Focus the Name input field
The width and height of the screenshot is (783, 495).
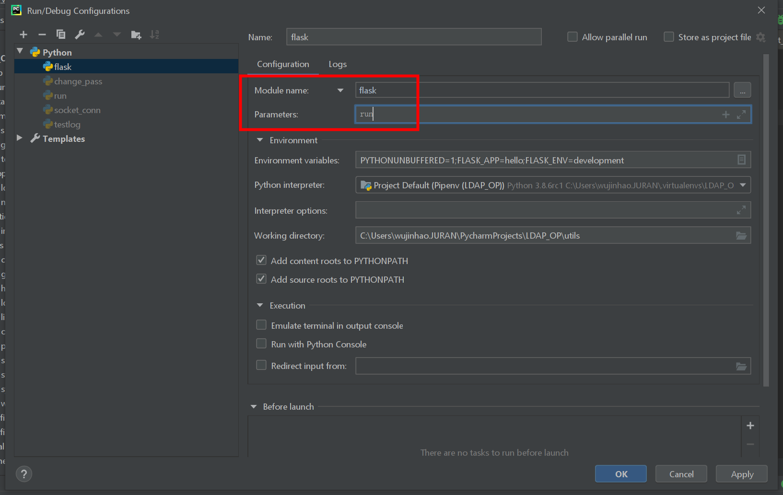click(414, 37)
